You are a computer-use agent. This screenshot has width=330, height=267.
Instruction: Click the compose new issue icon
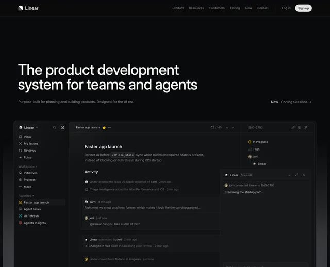coord(62,127)
